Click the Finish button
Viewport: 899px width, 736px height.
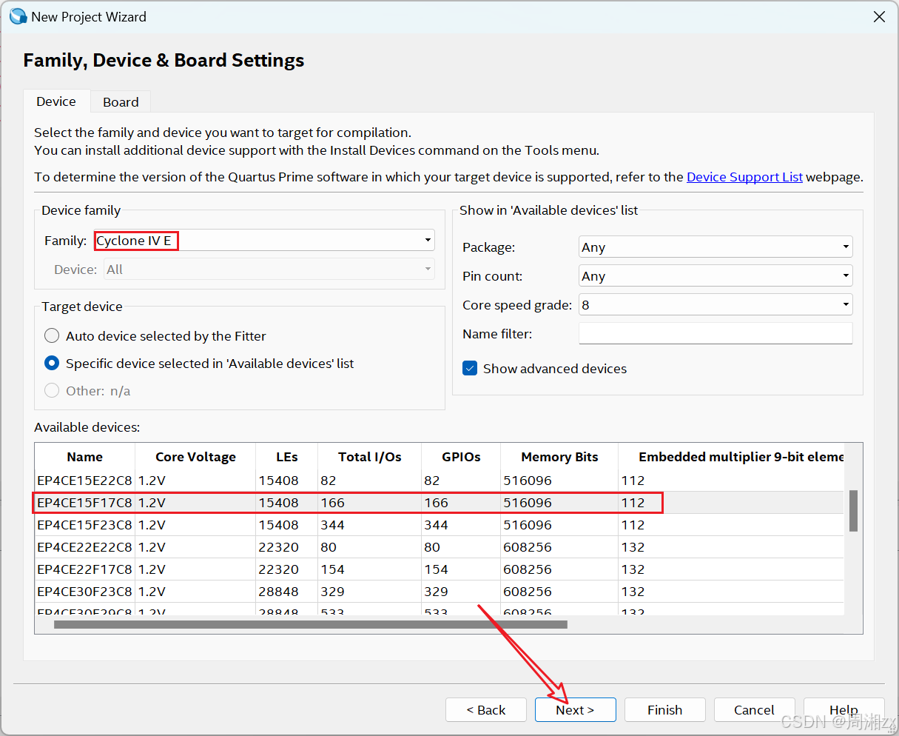point(665,710)
